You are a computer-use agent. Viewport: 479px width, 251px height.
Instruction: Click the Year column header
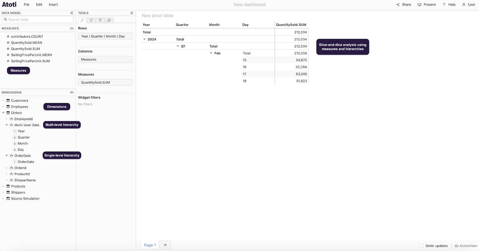point(146,25)
